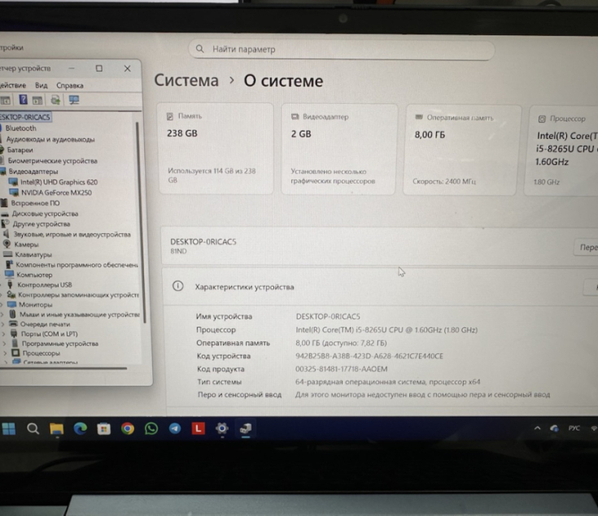Open Google Chrome from the taskbar
The width and height of the screenshot is (598, 516).
[127, 428]
